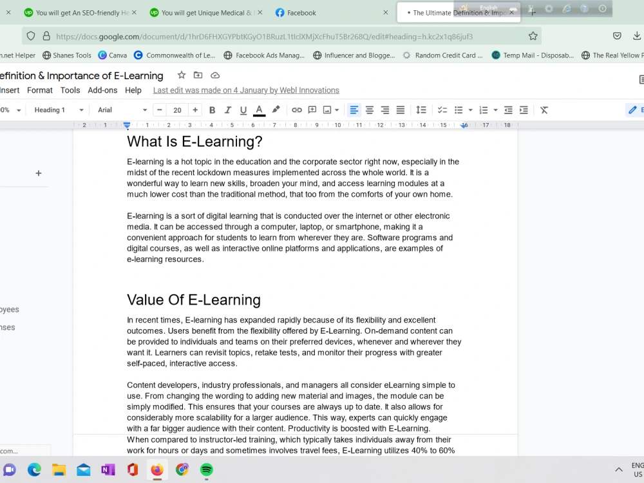Open the Insert menu

coord(10,90)
